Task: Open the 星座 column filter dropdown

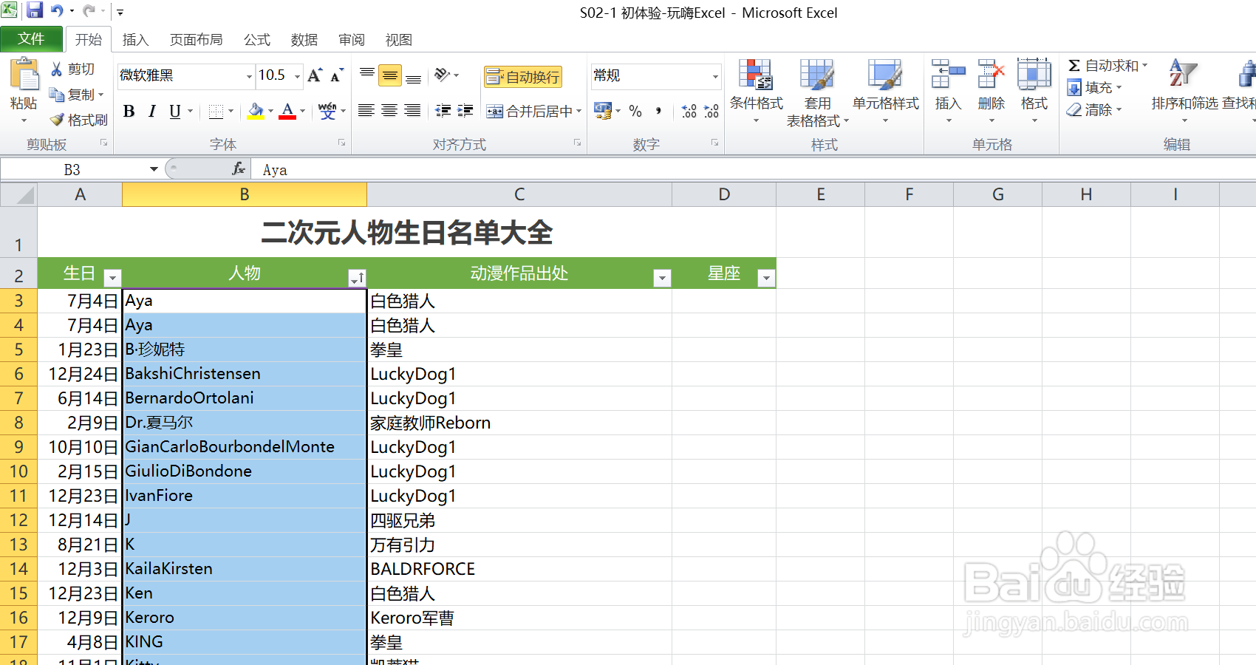Action: tap(766, 278)
